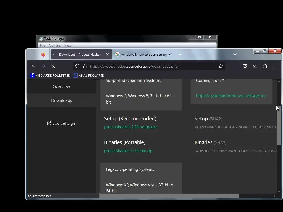283x212 pixels.
Task: Click the horizontal scrollbar thumb
Action: coord(169,196)
